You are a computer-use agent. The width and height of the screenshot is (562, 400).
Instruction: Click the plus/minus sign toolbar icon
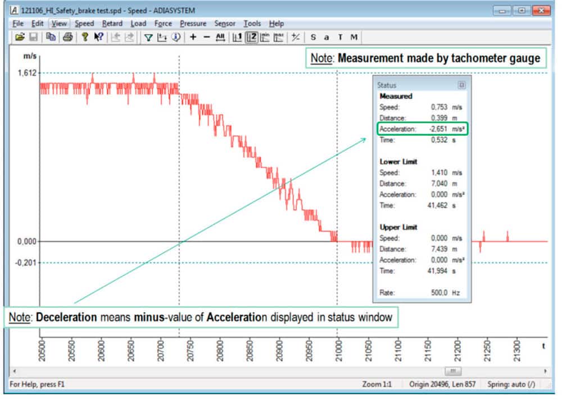tap(296, 37)
